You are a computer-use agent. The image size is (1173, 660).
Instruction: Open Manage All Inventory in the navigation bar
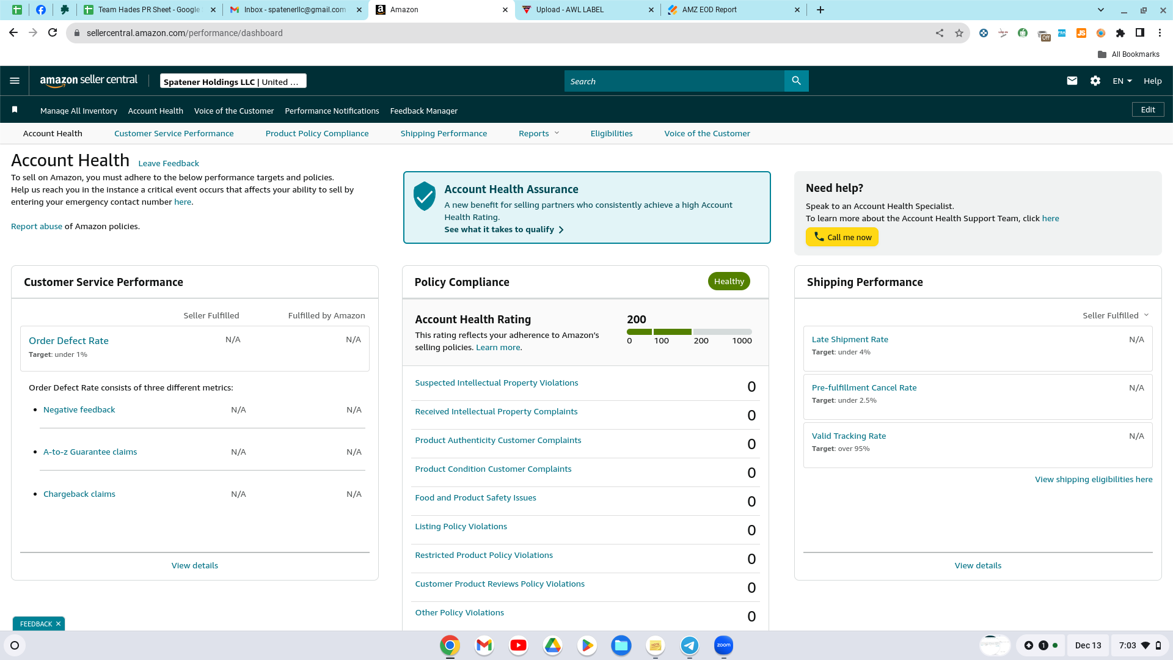click(x=79, y=111)
